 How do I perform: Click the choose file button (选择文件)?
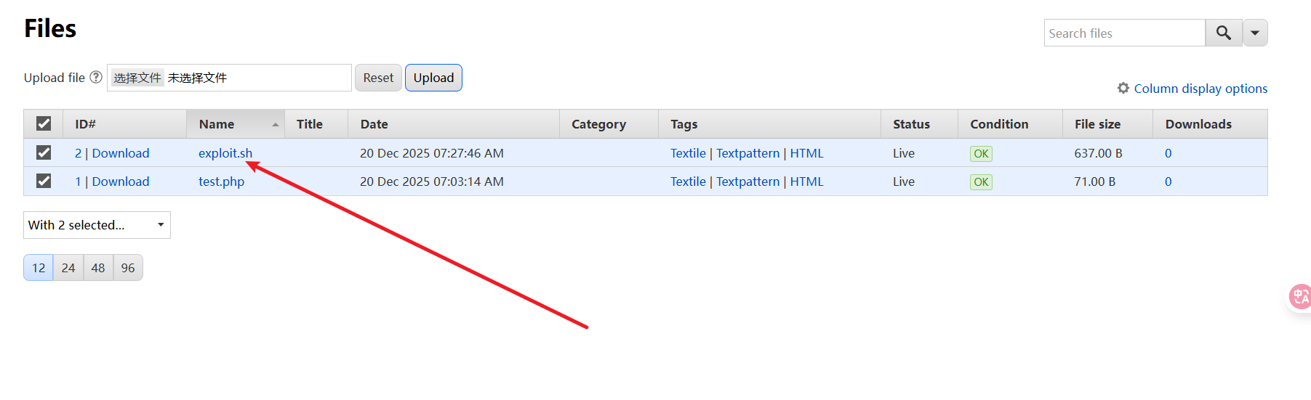[137, 78]
